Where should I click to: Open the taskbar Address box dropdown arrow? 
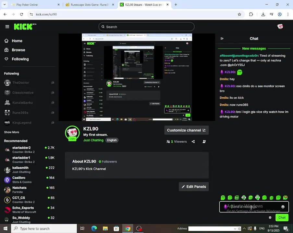(x=235, y=229)
